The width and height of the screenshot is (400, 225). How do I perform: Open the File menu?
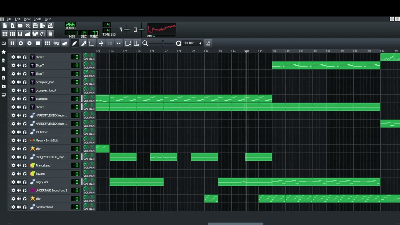click(9, 19)
